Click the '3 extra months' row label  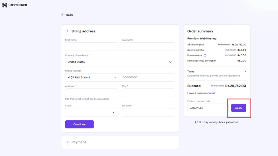pos(195,50)
